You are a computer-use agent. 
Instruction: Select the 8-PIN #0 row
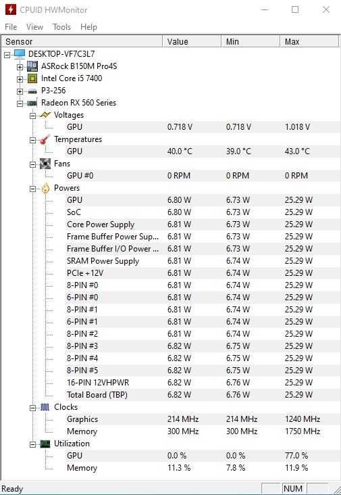click(202, 285)
